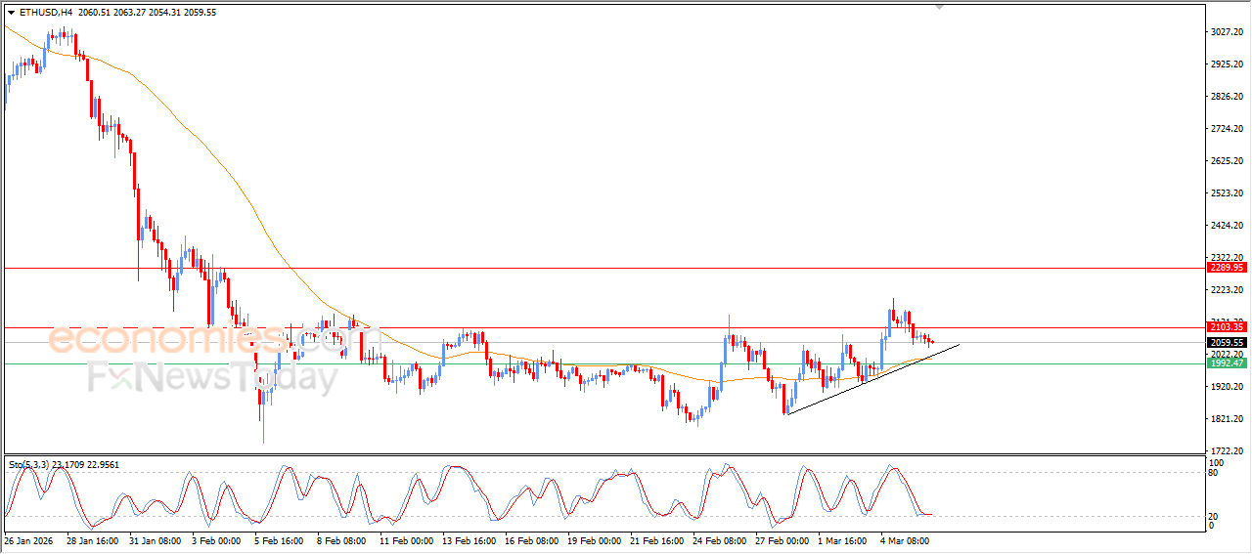
Task: Select the red 2289.95 price label
Action: 1226,268
